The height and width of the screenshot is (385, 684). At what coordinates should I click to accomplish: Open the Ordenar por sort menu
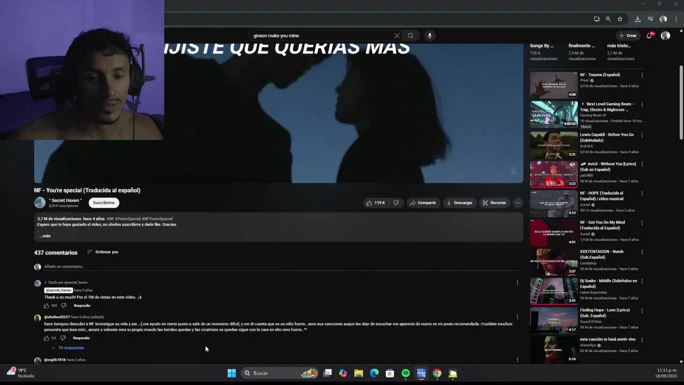[x=103, y=252]
